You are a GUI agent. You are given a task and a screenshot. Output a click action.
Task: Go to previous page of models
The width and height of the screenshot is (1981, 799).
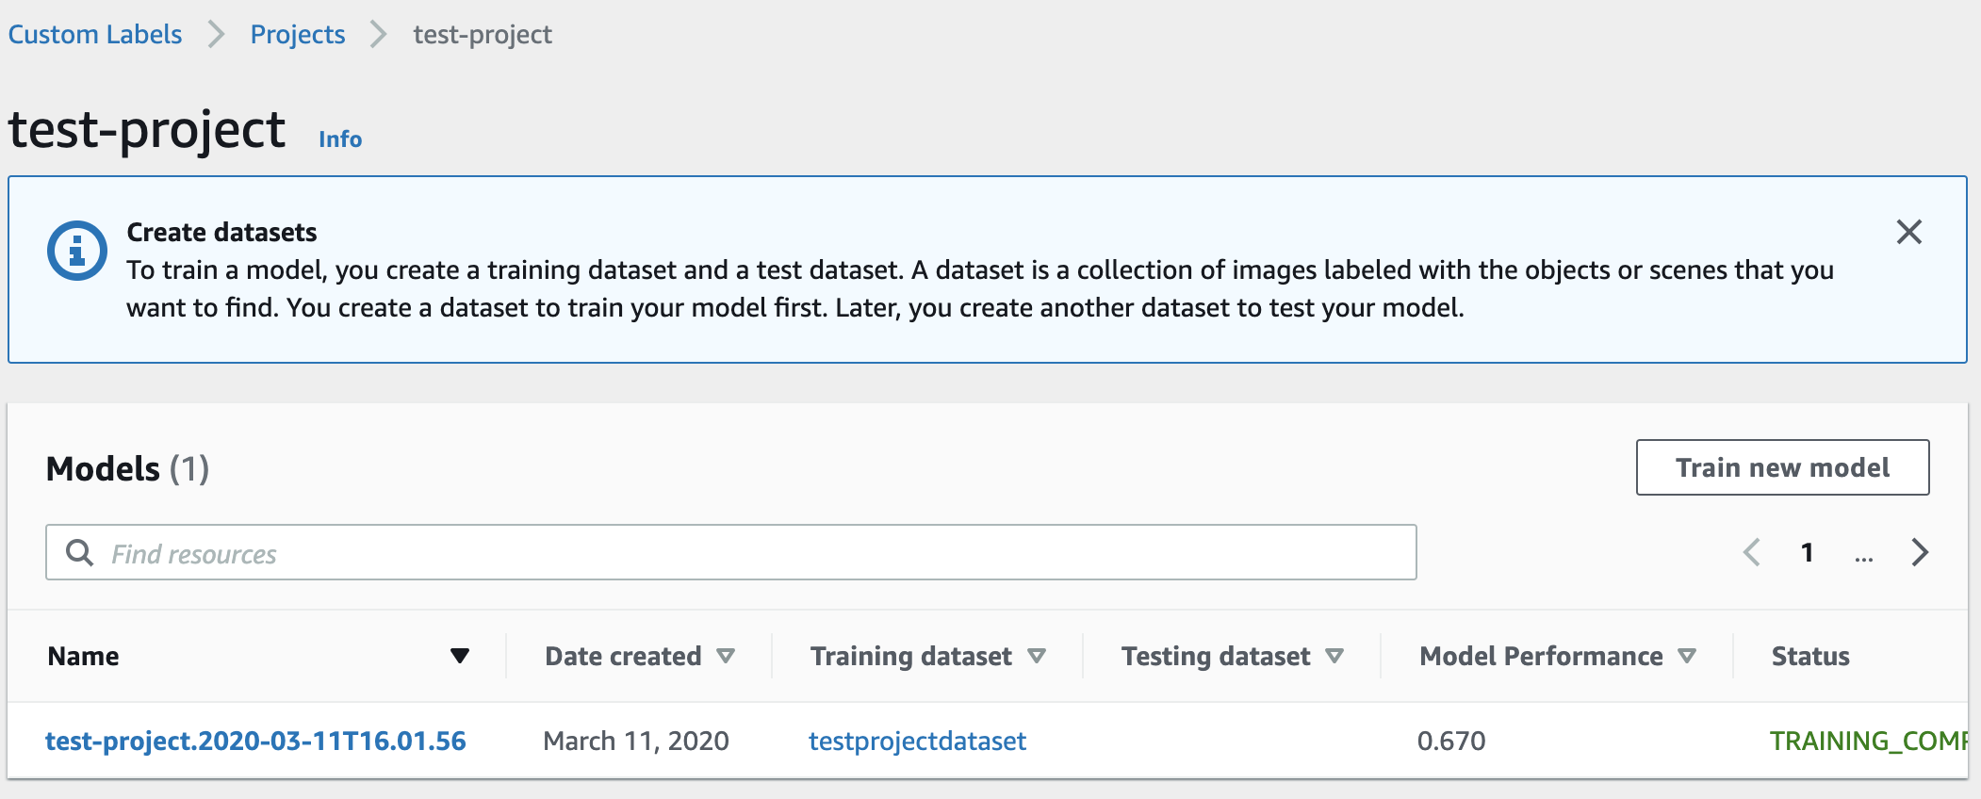click(1752, 552)
